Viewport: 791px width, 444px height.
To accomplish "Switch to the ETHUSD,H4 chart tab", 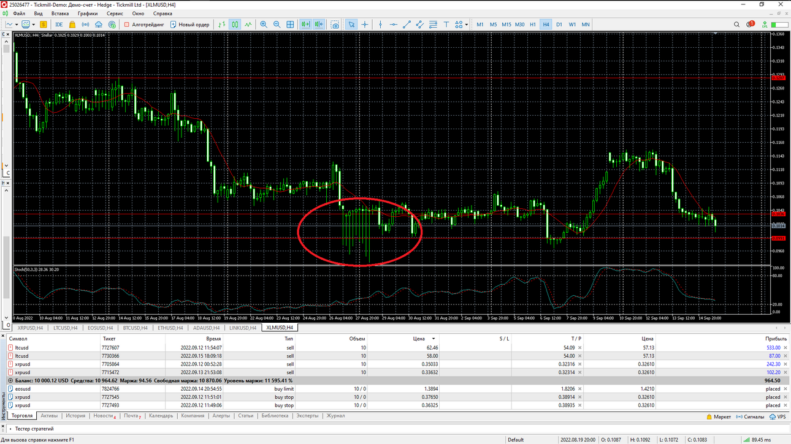I will pos(170,328).
